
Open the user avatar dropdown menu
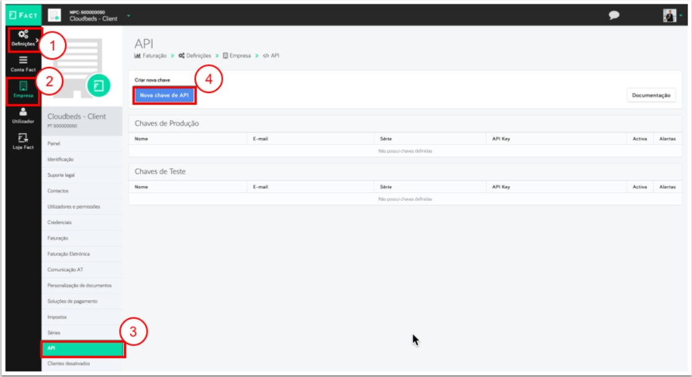672,16
